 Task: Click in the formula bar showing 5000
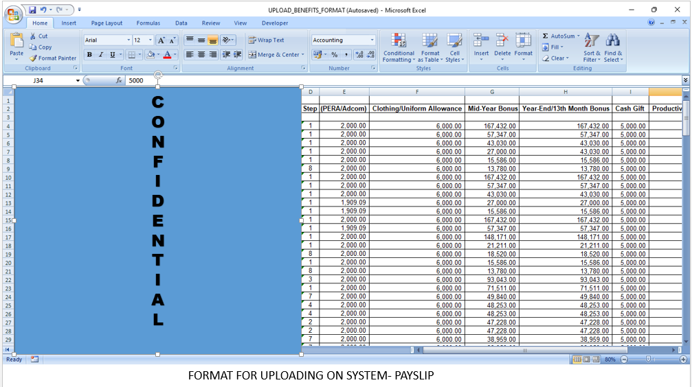[x=404, y=81]
